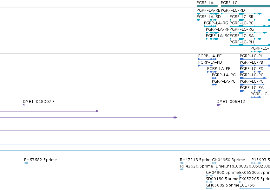Select protein PGRP-LA-PE
This screenshot has height=190, width=270.
[x=210, y=56]
